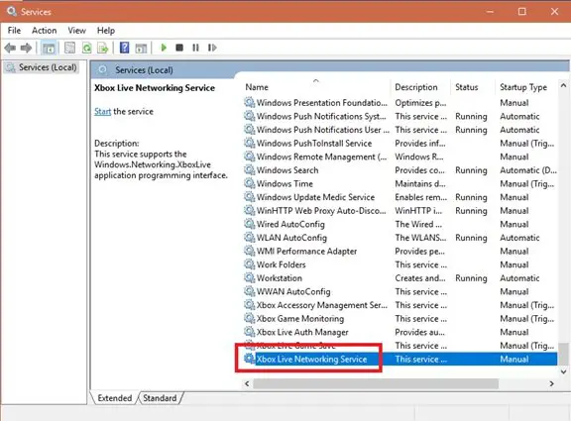The height and width of the screenshot is (421, 571).
Task: Click the Forward arrow toolbar icon
Action: point(26,48)
